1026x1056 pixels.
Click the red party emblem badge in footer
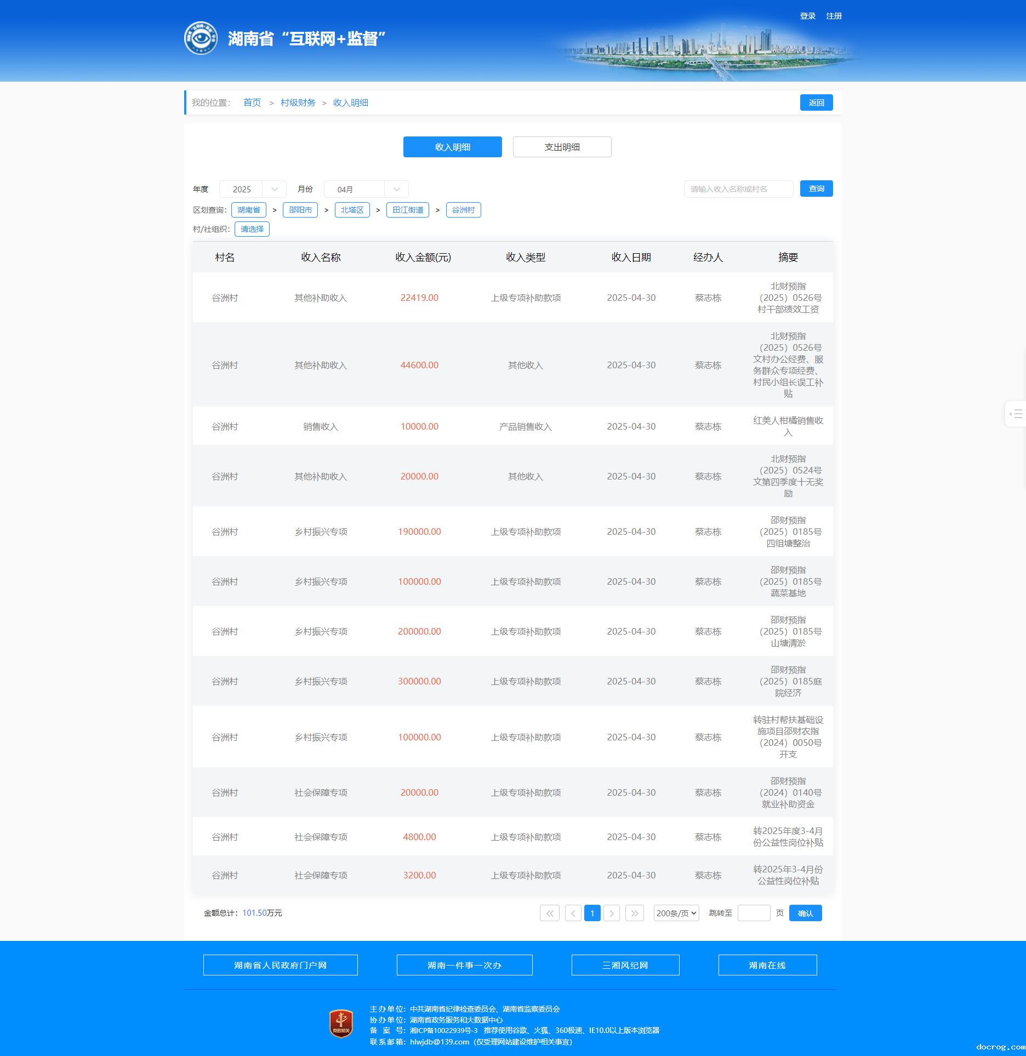coord(341,1024)
